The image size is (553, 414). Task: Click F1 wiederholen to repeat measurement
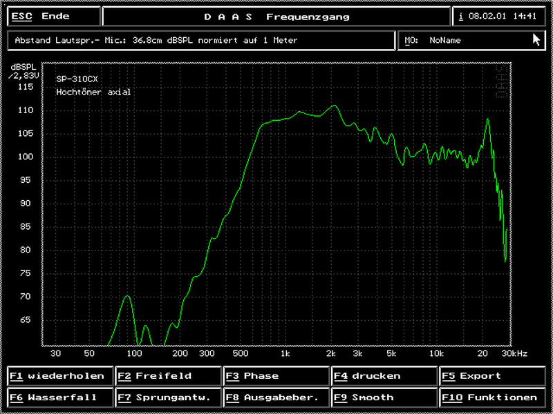(58, 376)
